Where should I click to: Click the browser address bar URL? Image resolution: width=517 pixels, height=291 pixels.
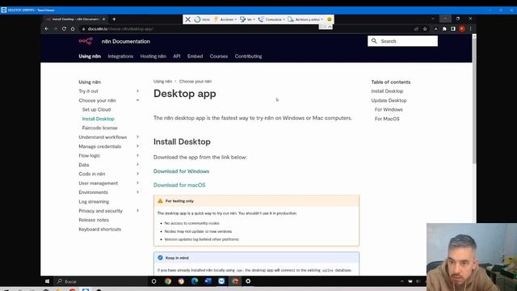[120, 29]
